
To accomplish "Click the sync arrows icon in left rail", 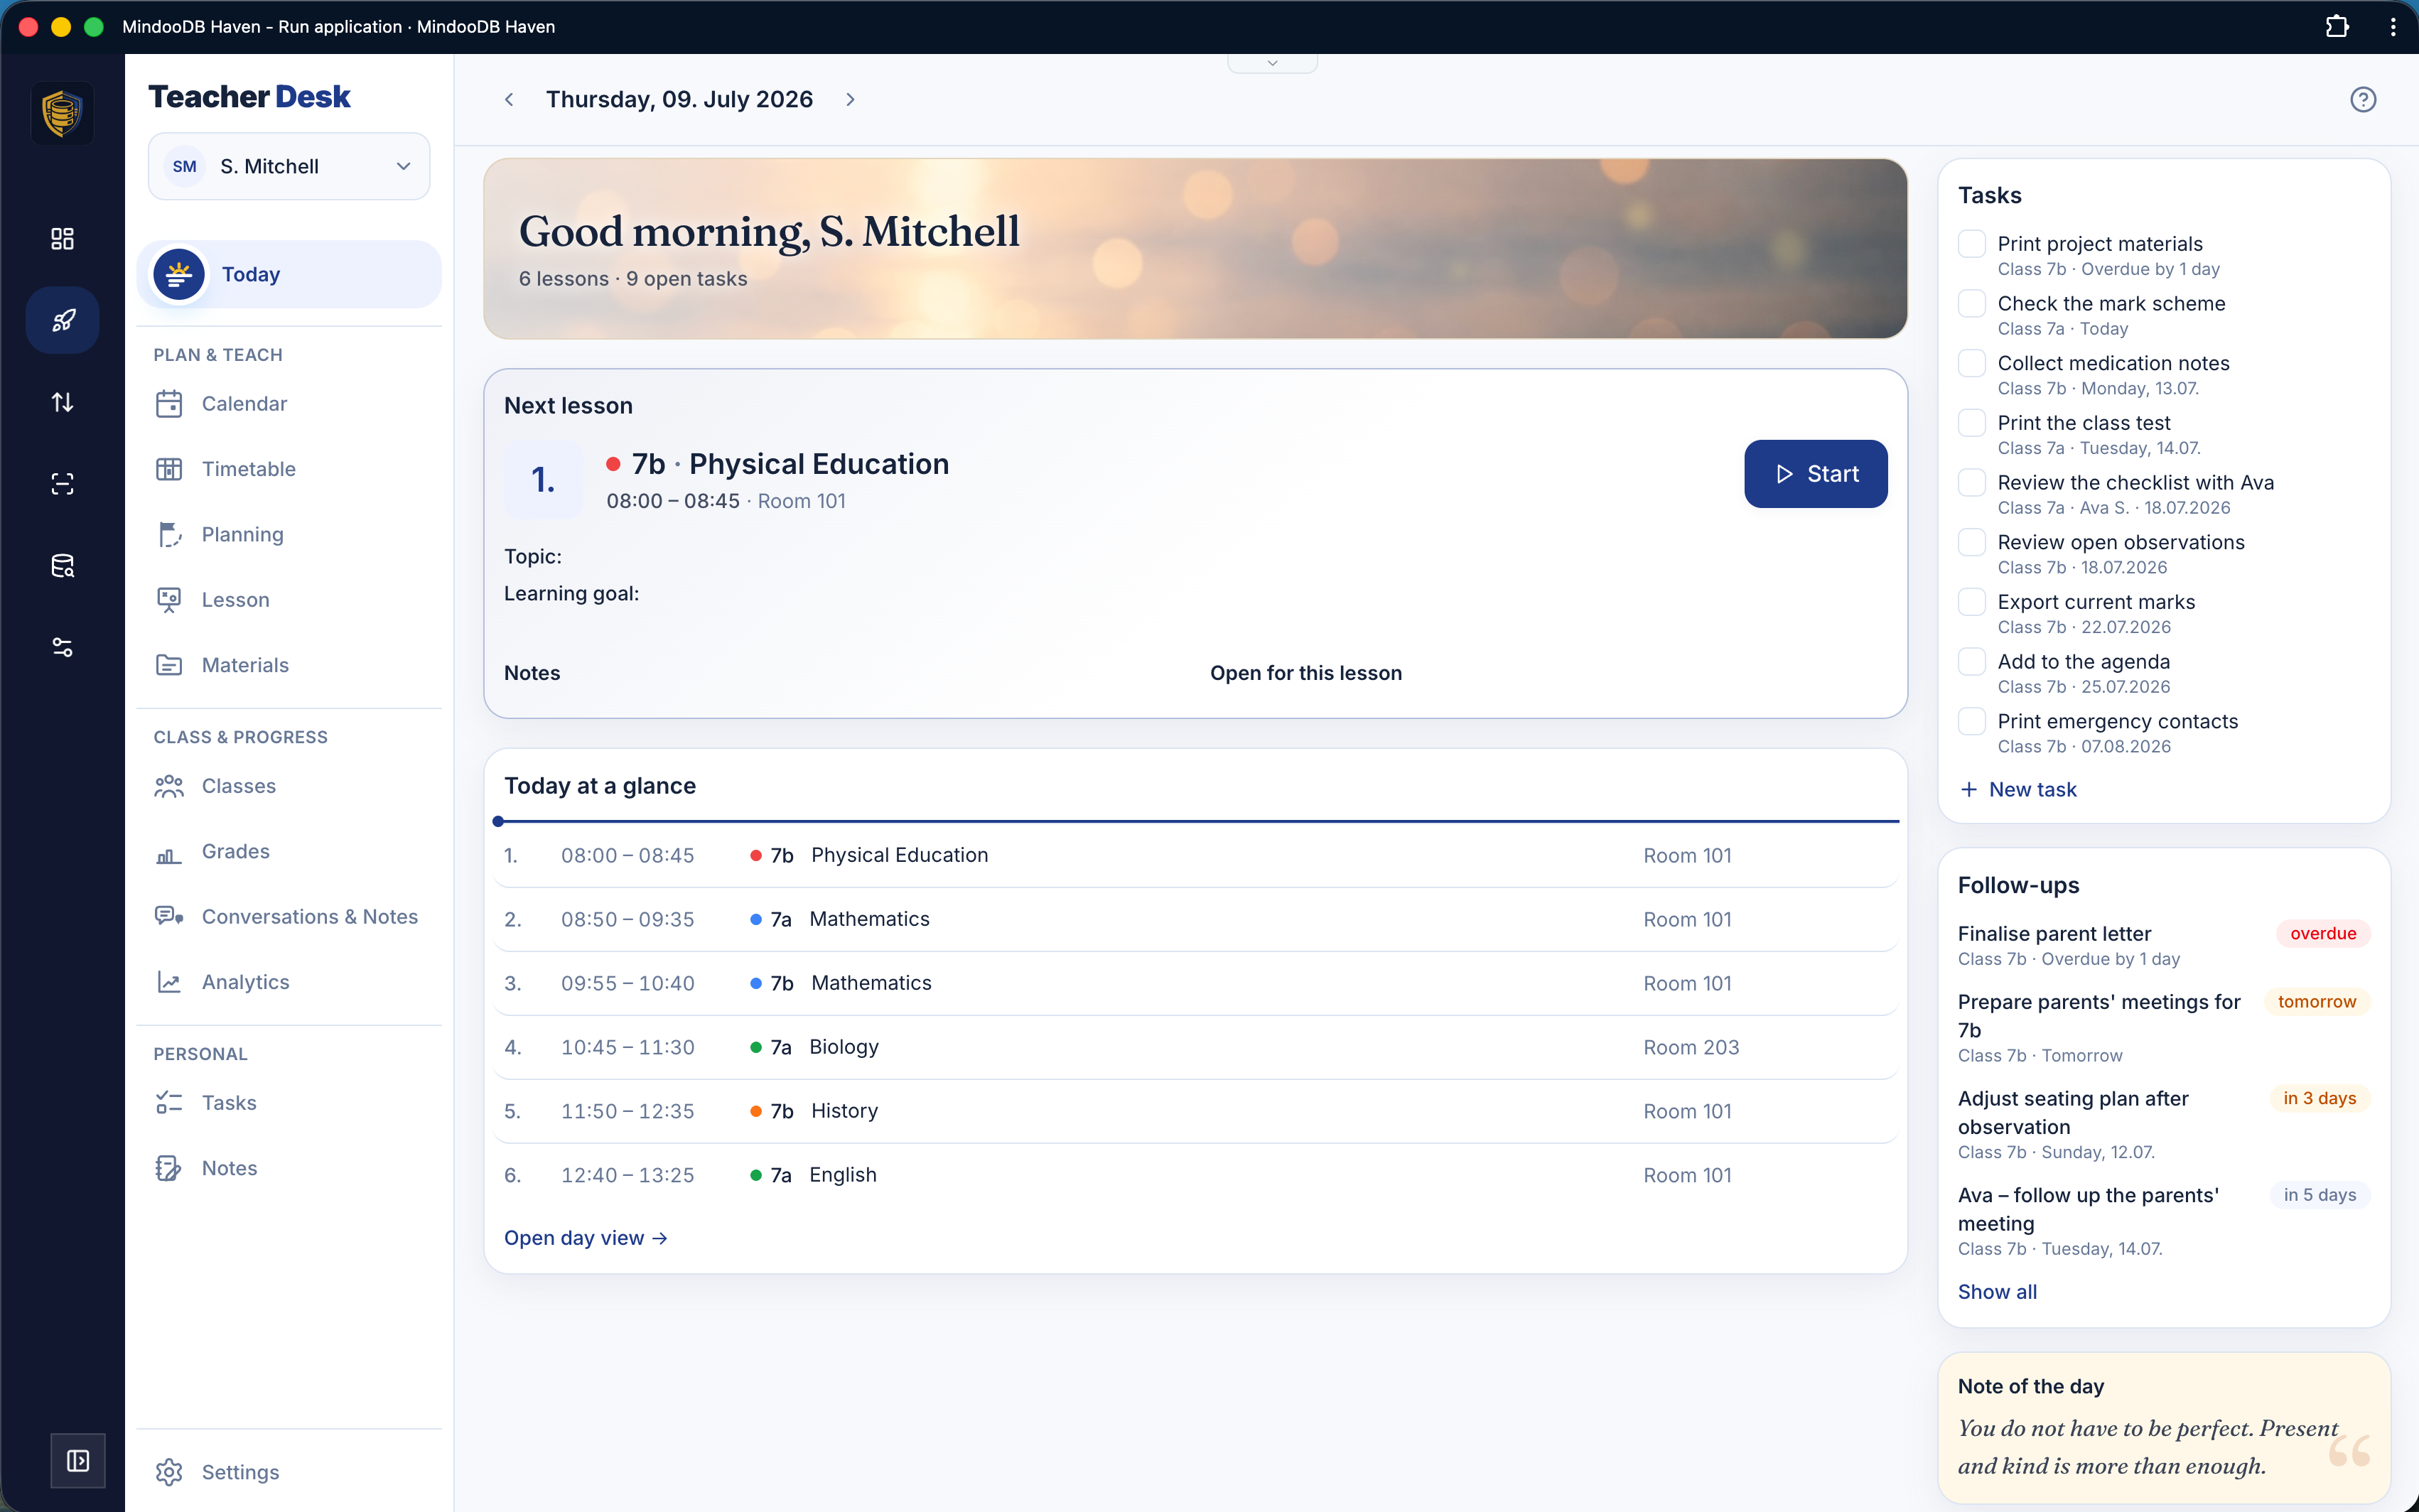I will pyautogui.click(x=62, y=402).
